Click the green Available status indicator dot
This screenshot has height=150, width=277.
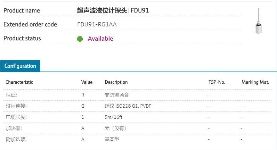(80, 39)
